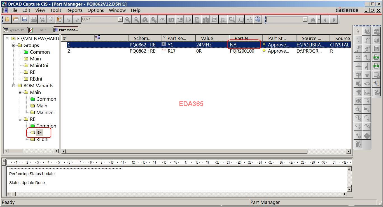
Task: Select MainDni folder under Groups
Action: (39, 65)
